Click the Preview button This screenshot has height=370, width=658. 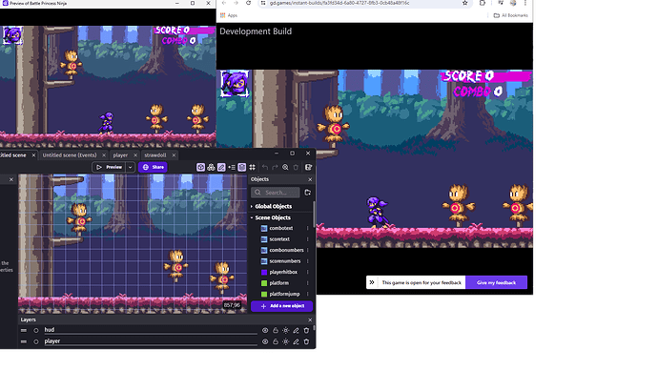109,167
